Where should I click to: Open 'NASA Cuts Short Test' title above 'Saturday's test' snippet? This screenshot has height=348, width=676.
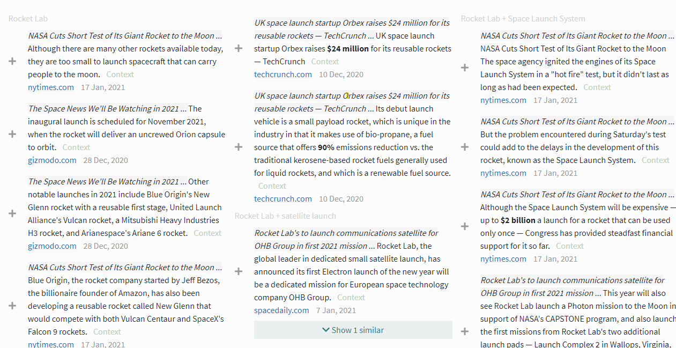(x=577, y=122)
